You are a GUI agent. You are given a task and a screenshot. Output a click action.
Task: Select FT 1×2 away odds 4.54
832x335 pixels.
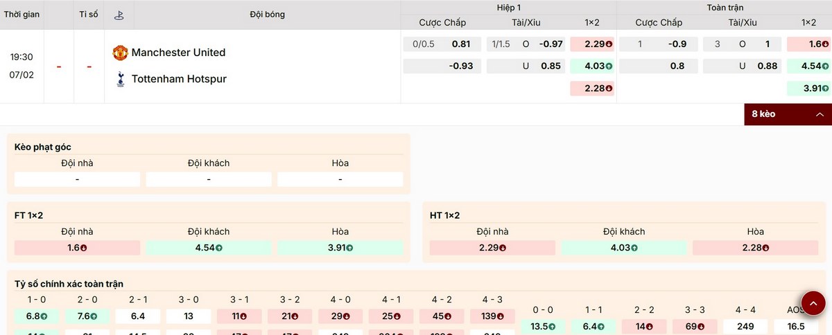tap(209, 248)
